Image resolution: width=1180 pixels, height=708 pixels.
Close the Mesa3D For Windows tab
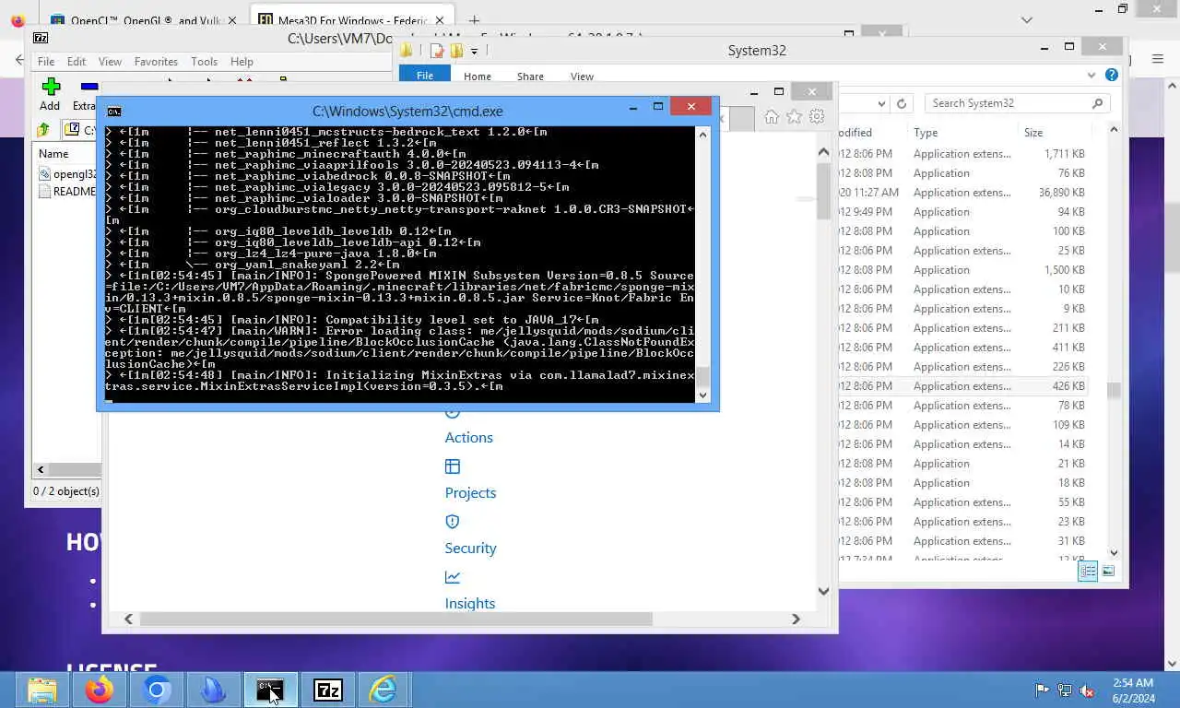(x=439, y=19)
